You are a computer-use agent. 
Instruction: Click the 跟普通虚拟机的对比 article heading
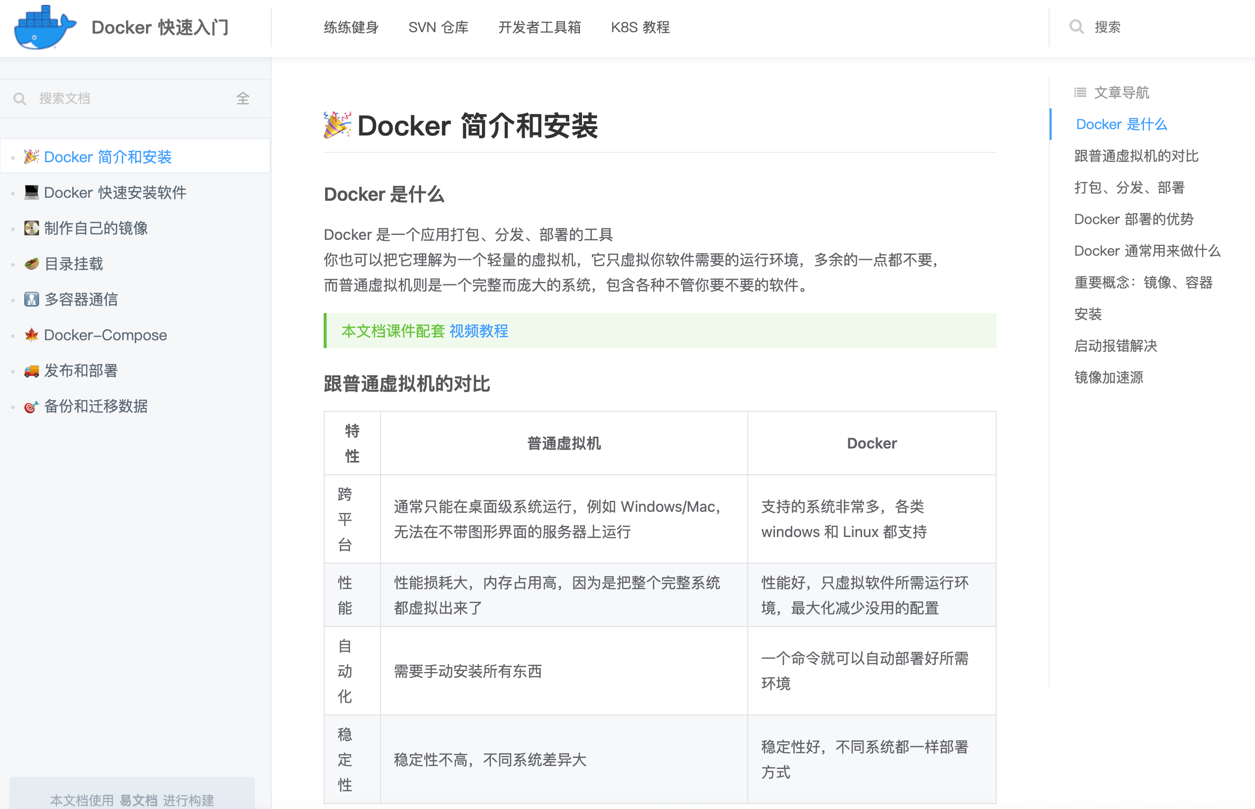(406, 384)
